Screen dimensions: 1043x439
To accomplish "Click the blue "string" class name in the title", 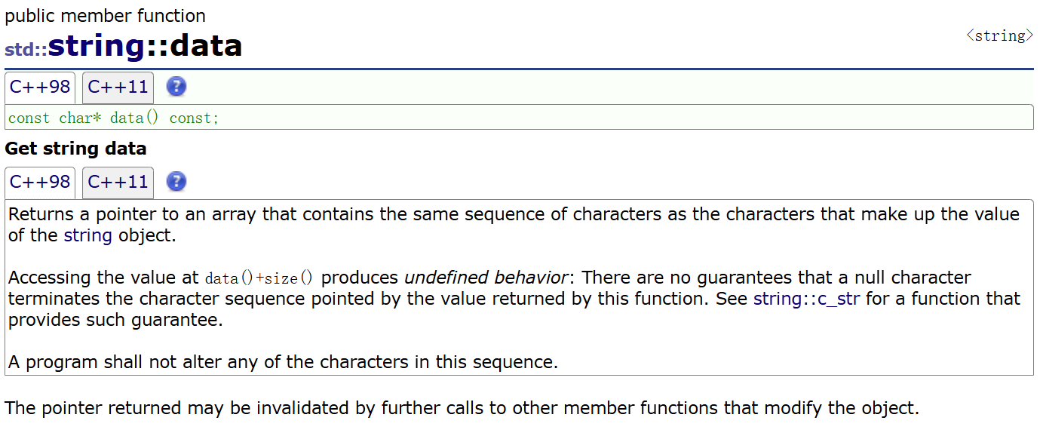I will point(96,47).
